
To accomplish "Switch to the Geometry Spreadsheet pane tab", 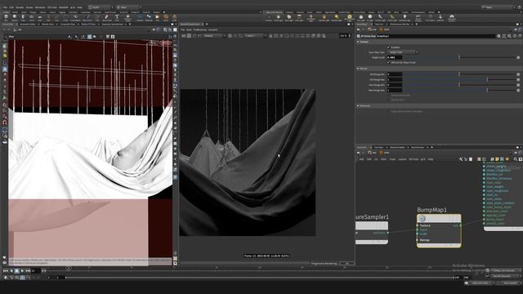I will click(x=112, y=24).
